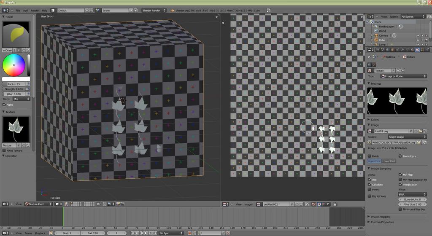The height and width of the screenshot is (236, 432).
Task: Click the OpenGL render image icon
Action: pyautogui.click(x=118, y=204)
